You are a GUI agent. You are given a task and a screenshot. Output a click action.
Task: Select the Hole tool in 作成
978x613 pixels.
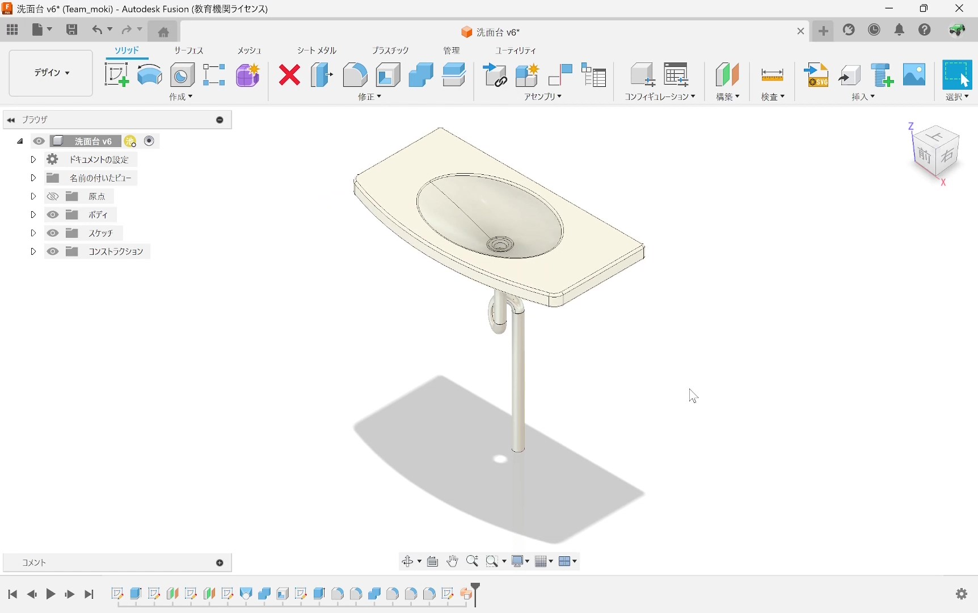pyautogui.click(x=182, y=75)
